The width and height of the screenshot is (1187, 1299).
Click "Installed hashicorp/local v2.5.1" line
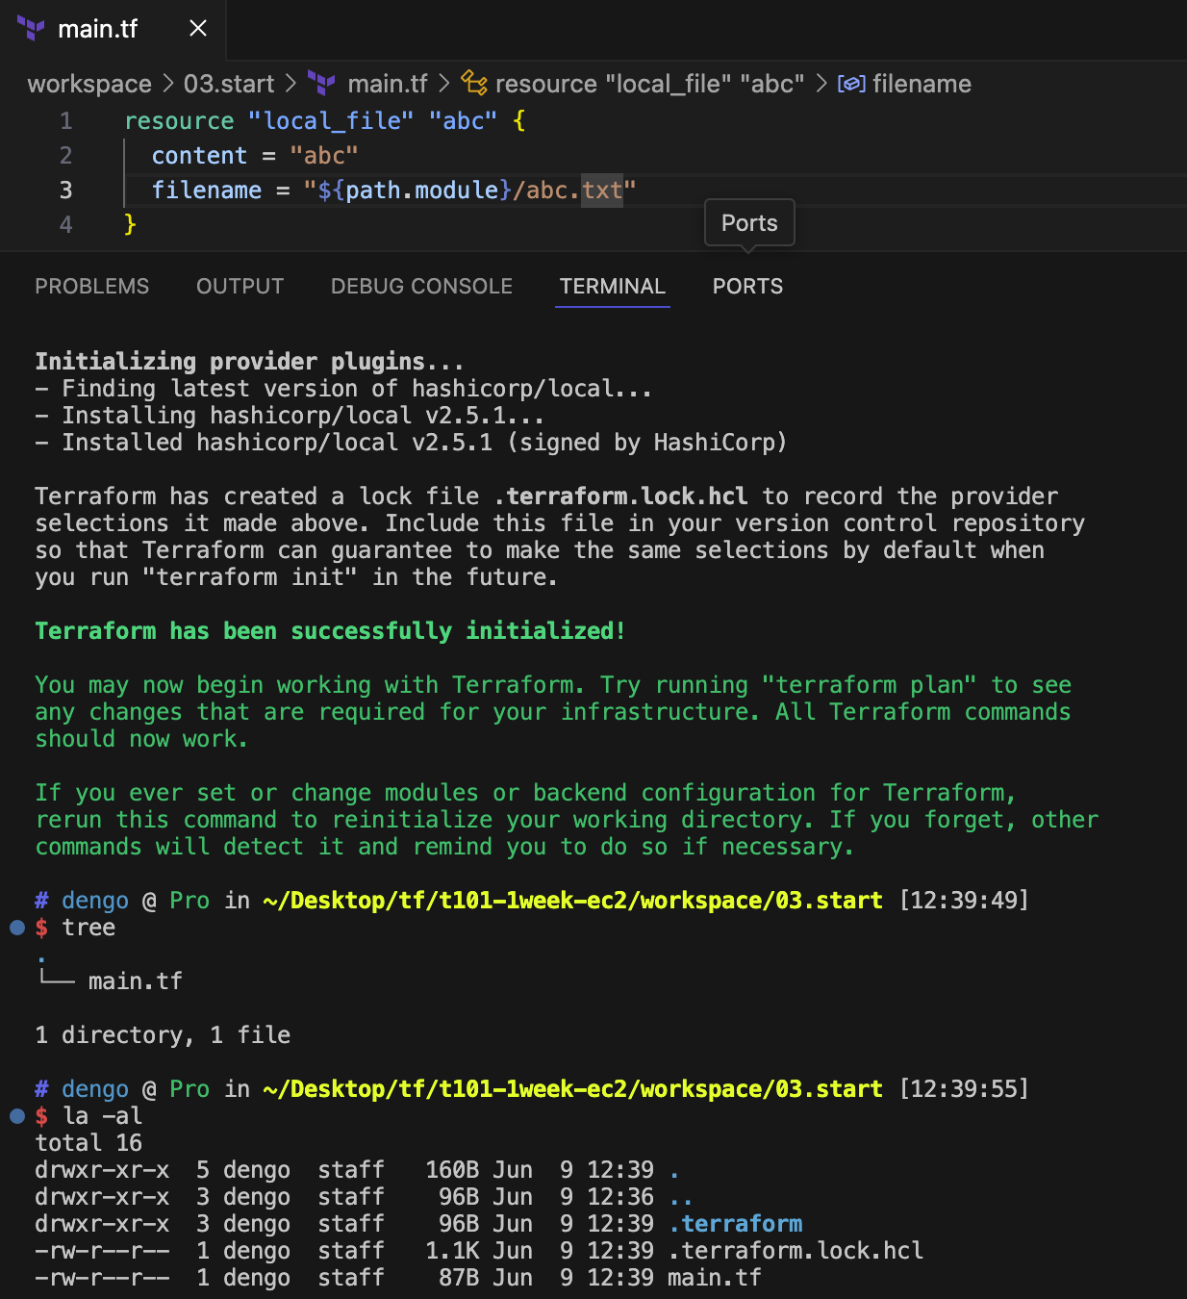(411, 443)
